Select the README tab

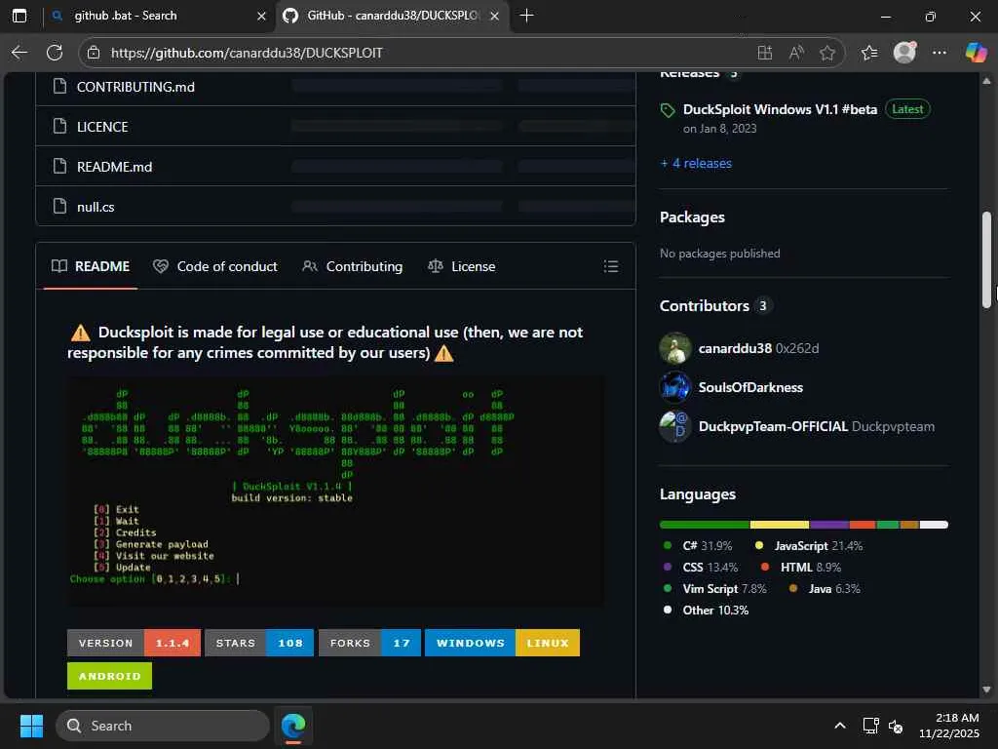pyautogui.click(x=91, y=266)
